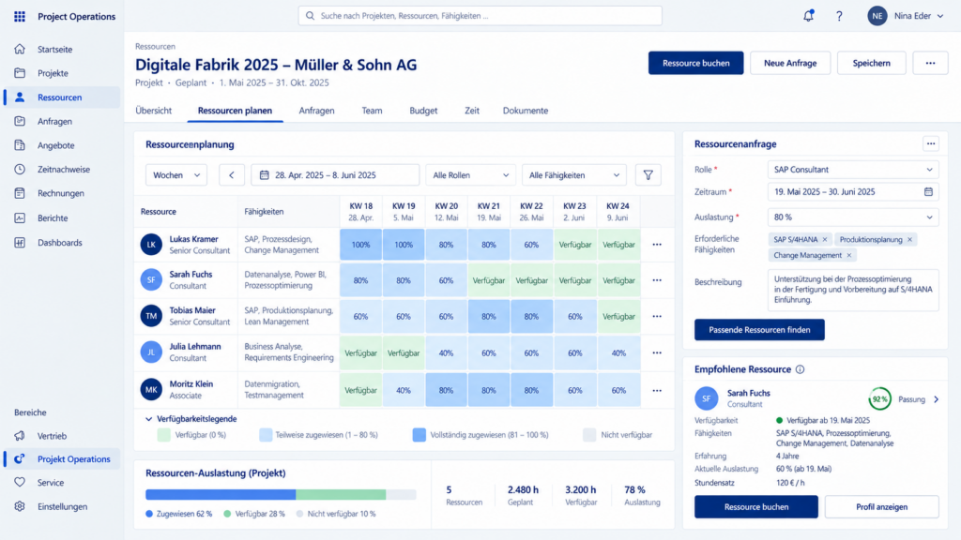Open the app launcher grid icon
This screenshot has height=540, width=961.
click(20, 17)
